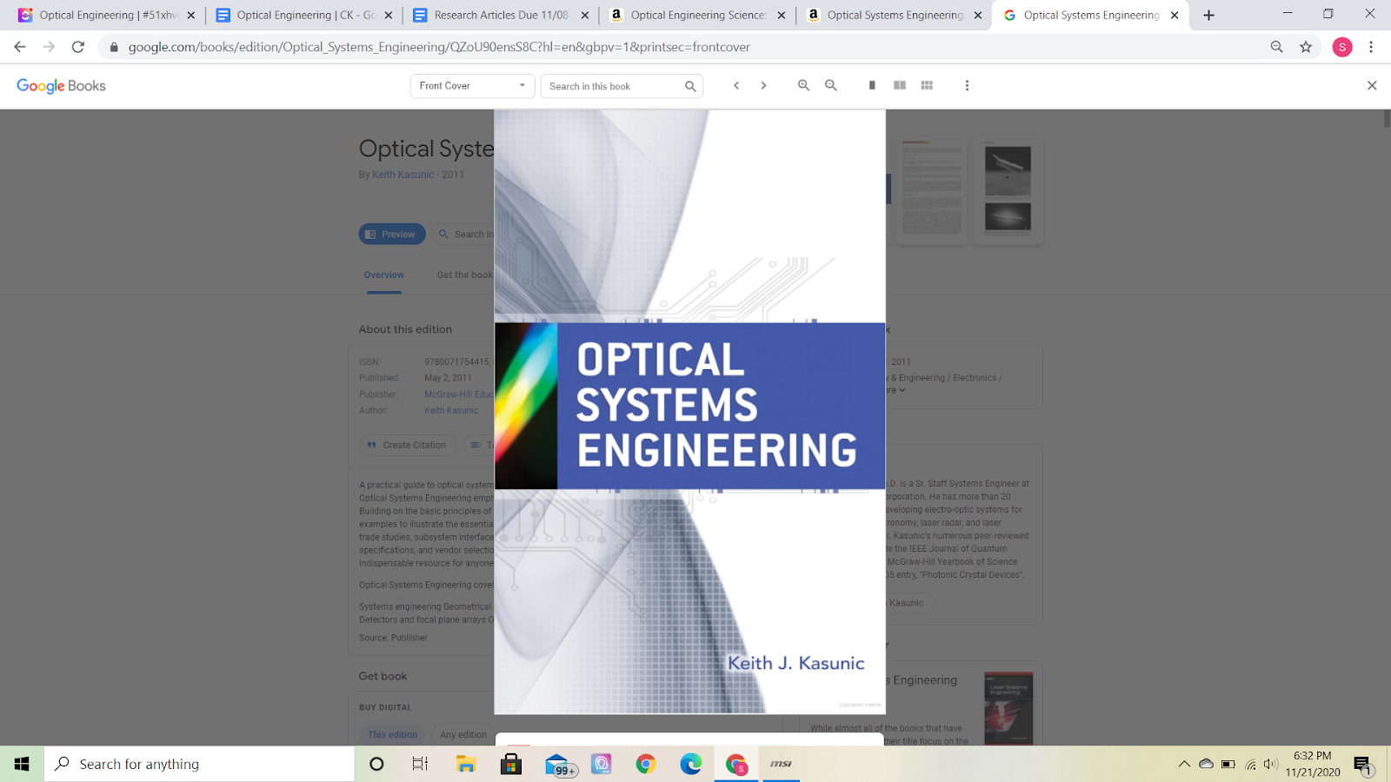
Task: Click the browser back arrow
Action: click(x=20, y=47)
